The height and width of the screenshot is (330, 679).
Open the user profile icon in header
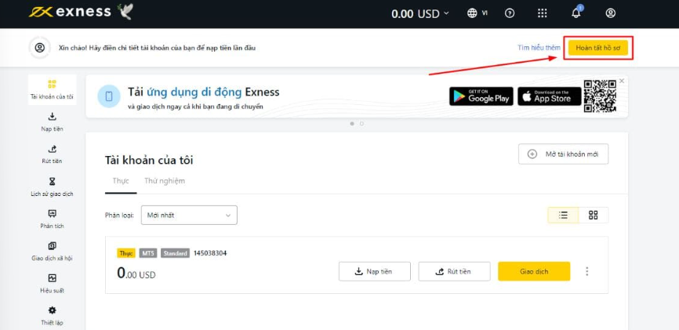coord(611,13)
